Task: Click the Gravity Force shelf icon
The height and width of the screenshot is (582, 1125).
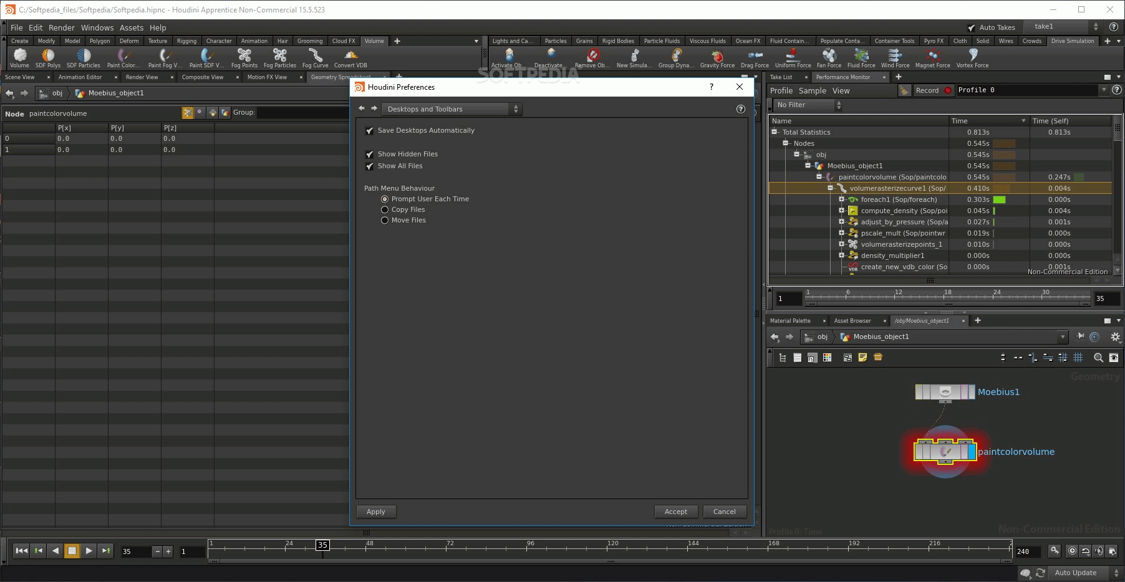Action: pos(717,58)
